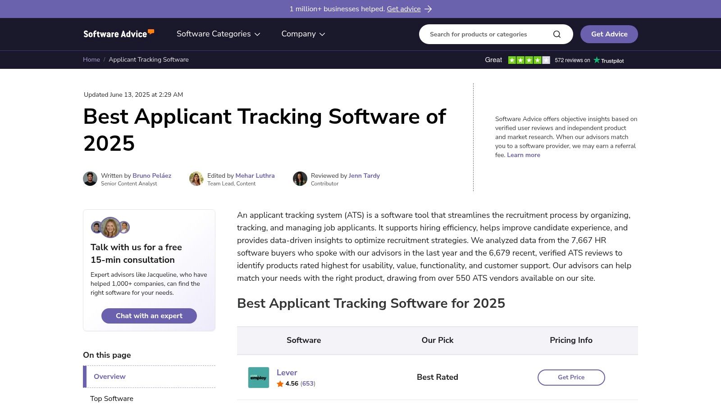Click the 'Updated June 13, 2025' timestamp
Image resolution: width=721 pixels, height=405 pixels.
[133, 94]
